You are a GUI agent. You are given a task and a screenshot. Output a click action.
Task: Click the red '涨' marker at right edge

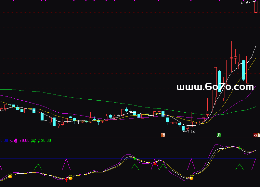click(x=256, y=135)
